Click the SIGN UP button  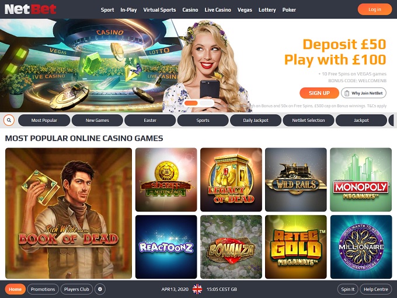click(319, 93)
